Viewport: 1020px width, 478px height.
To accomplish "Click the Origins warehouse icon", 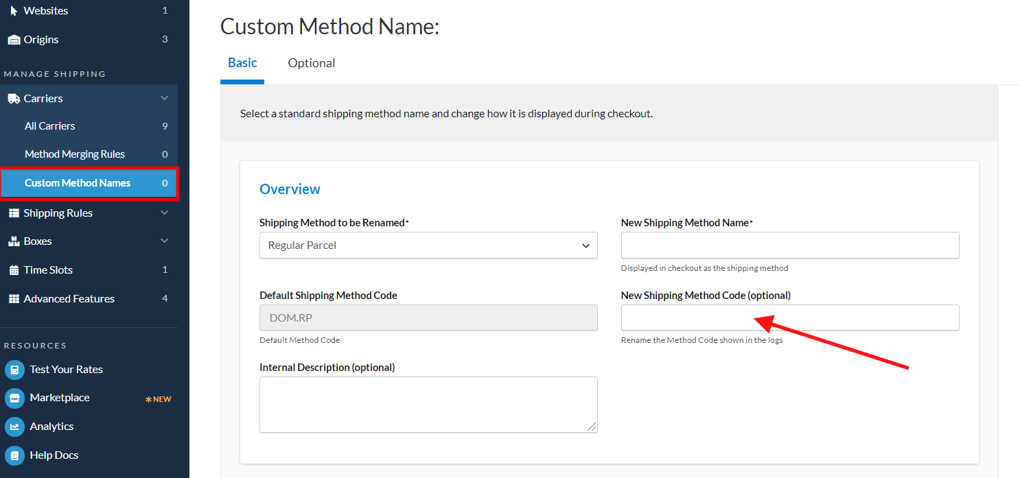I will click(x=14, y=40).
